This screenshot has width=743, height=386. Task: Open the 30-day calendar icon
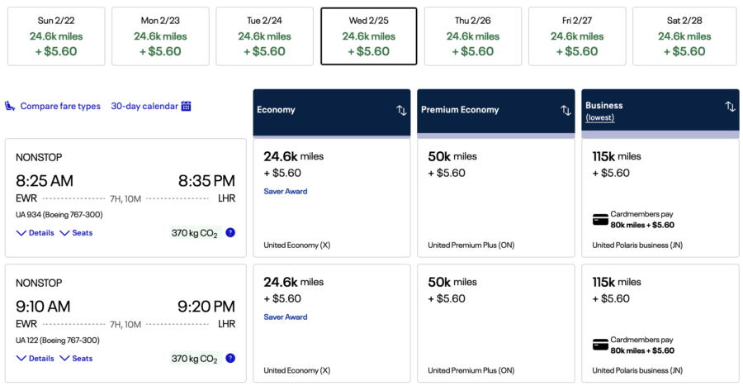pos(187,106)
